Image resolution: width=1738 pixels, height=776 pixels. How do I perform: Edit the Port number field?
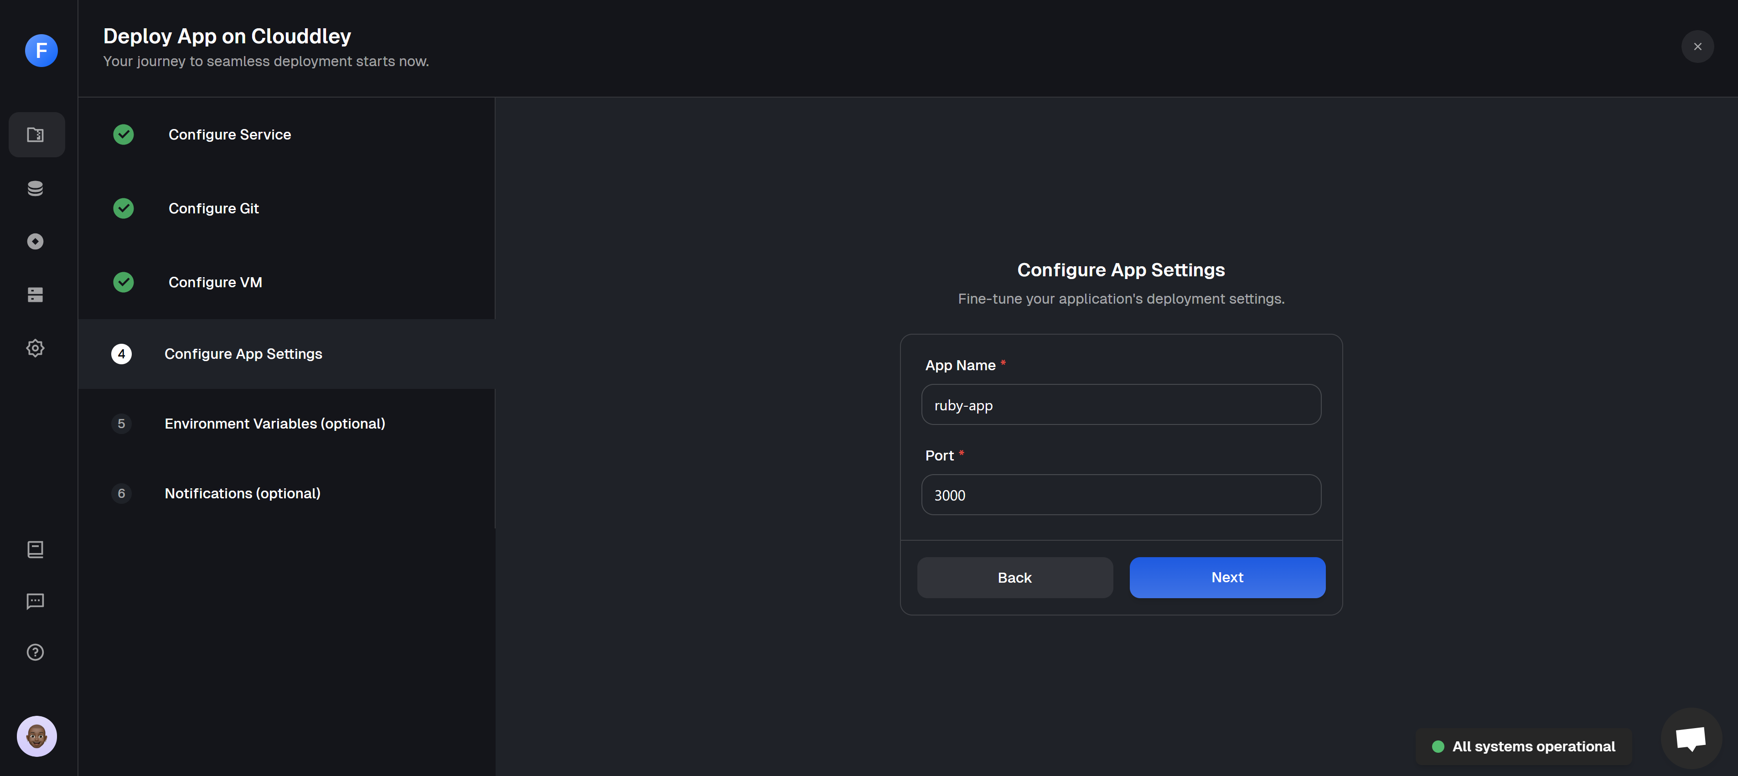click(x=1120, y=495)
